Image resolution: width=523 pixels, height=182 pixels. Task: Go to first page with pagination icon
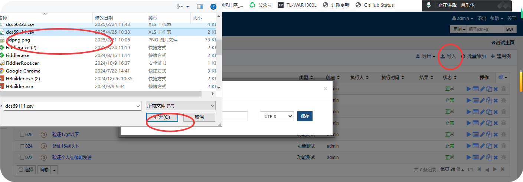point(479,169)
